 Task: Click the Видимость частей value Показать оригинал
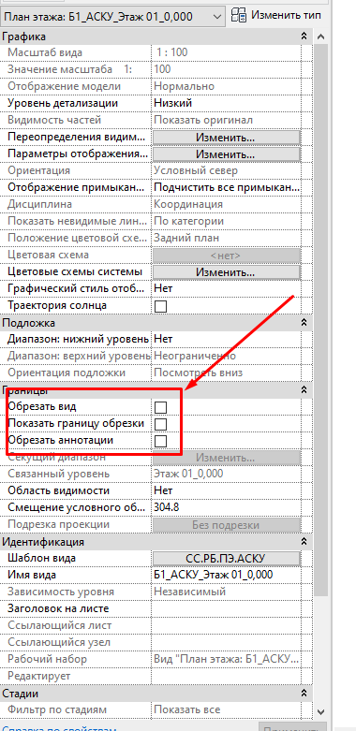227,120
